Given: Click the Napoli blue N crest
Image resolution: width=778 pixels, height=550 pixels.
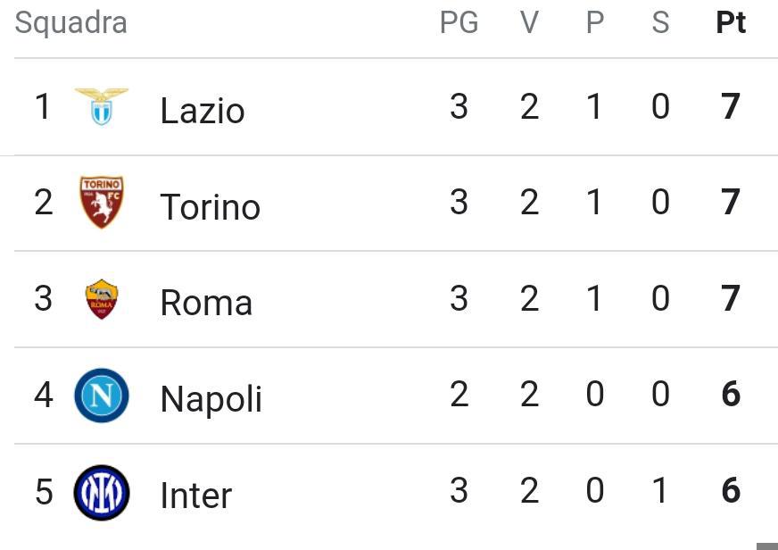Looking at the screenshot, I should tap(102, 396).
